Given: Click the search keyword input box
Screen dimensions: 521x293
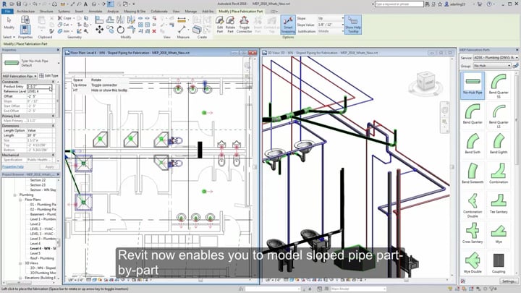Looking at the screenshot, I should [399, 4].
